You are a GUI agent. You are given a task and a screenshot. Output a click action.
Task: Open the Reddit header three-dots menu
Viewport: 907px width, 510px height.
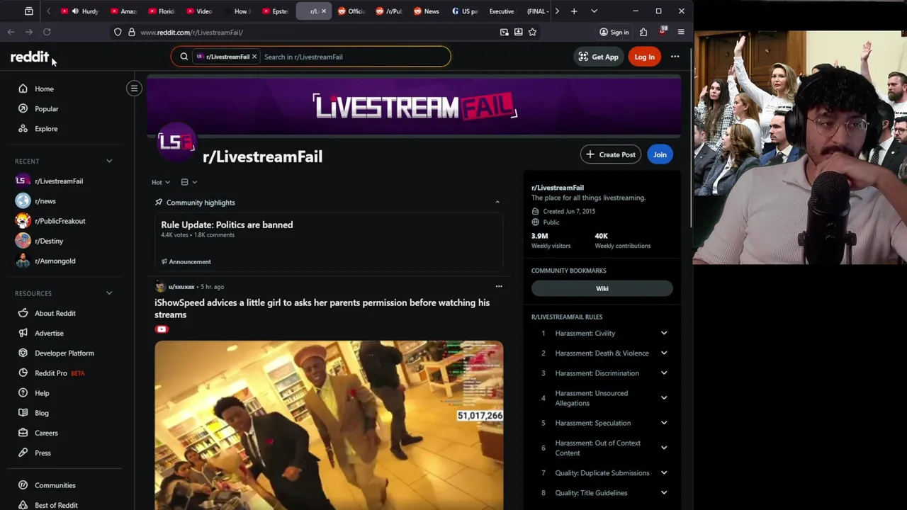pyautogui.click(x=675, y=57)
